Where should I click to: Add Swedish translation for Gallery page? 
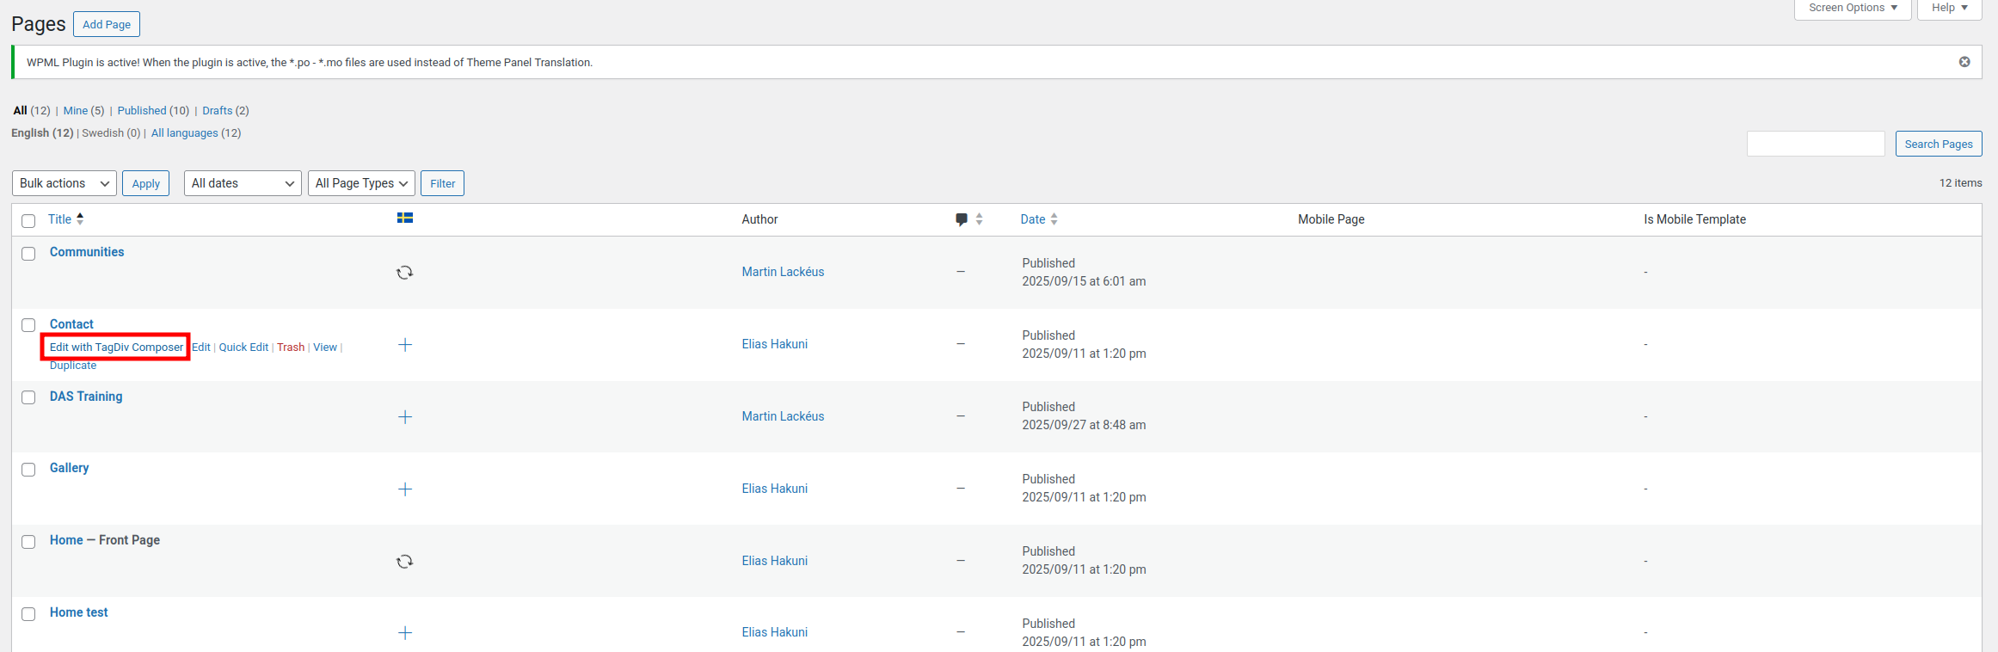coord(405,489)
